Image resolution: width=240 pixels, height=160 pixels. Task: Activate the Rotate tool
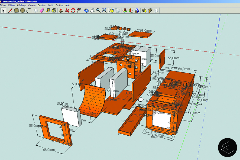coord(73,11)
